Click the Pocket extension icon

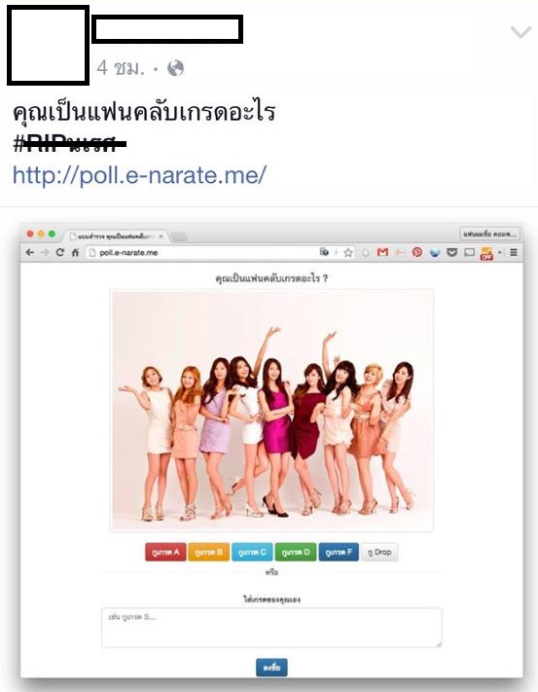click(452, 252)
